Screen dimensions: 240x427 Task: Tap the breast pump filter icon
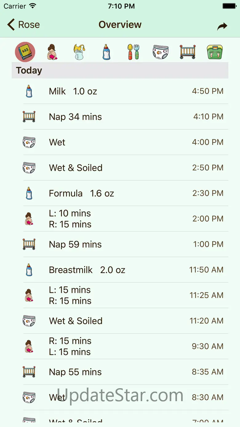coord(79,52)
